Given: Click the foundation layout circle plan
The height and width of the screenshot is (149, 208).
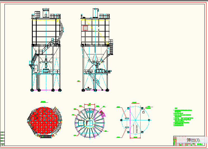Looking at the screenshot, I should tap(135, 120).
